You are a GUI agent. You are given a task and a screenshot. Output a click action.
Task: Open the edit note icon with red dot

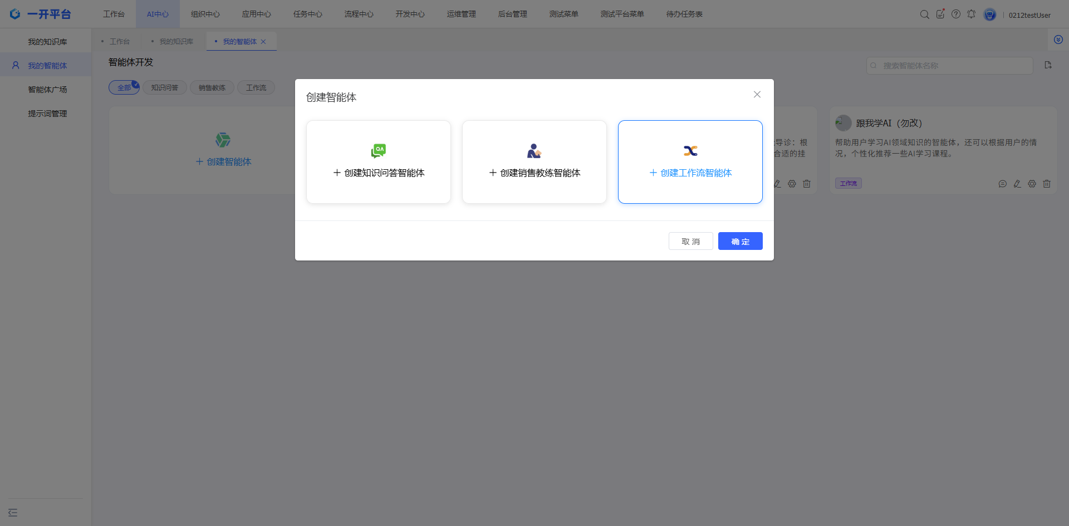click(940, 14)
